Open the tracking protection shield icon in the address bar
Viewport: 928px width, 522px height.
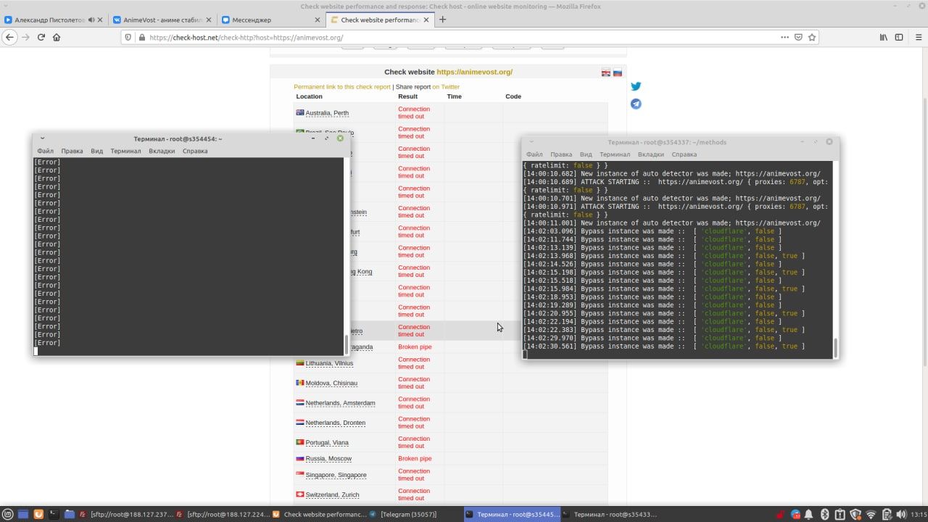(x=129, y=37)
